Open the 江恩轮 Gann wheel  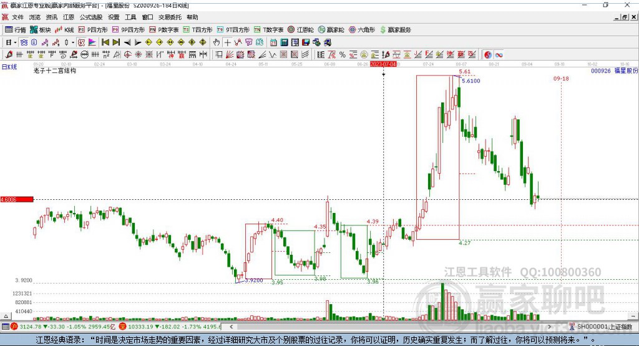pyautogui.click(x=301, y=30)
